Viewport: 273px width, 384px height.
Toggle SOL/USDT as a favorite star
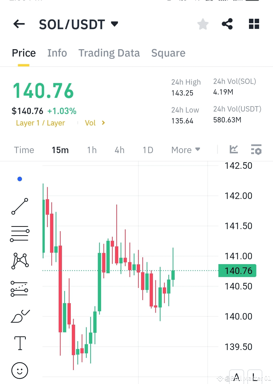tap(202, 24)
